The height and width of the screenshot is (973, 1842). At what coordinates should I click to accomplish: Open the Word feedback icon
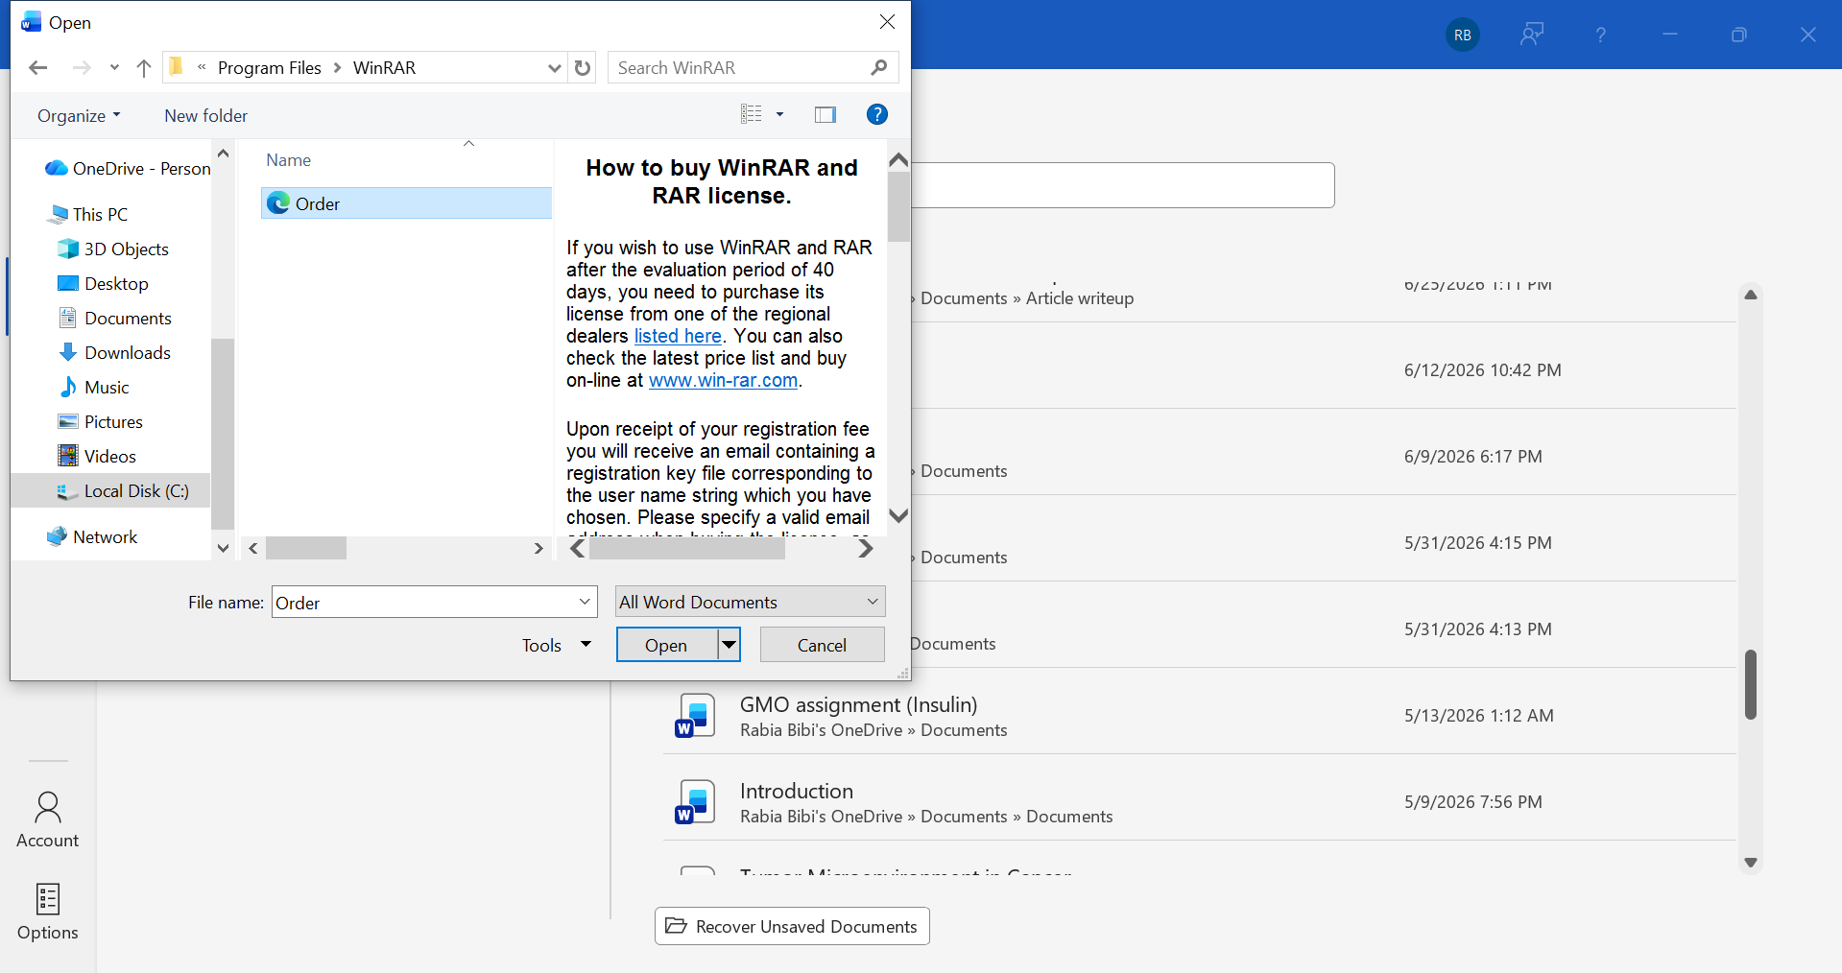tap(1532, 35)
